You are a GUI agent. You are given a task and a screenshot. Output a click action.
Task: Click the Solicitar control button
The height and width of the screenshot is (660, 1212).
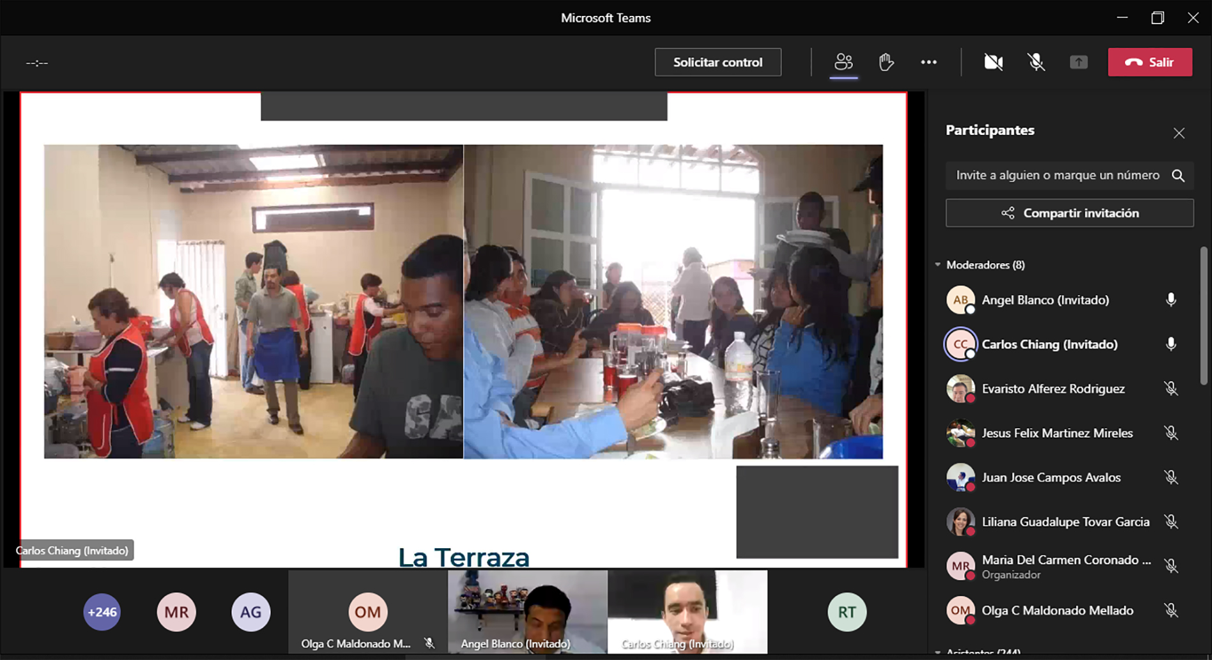(x=717, y=62)
